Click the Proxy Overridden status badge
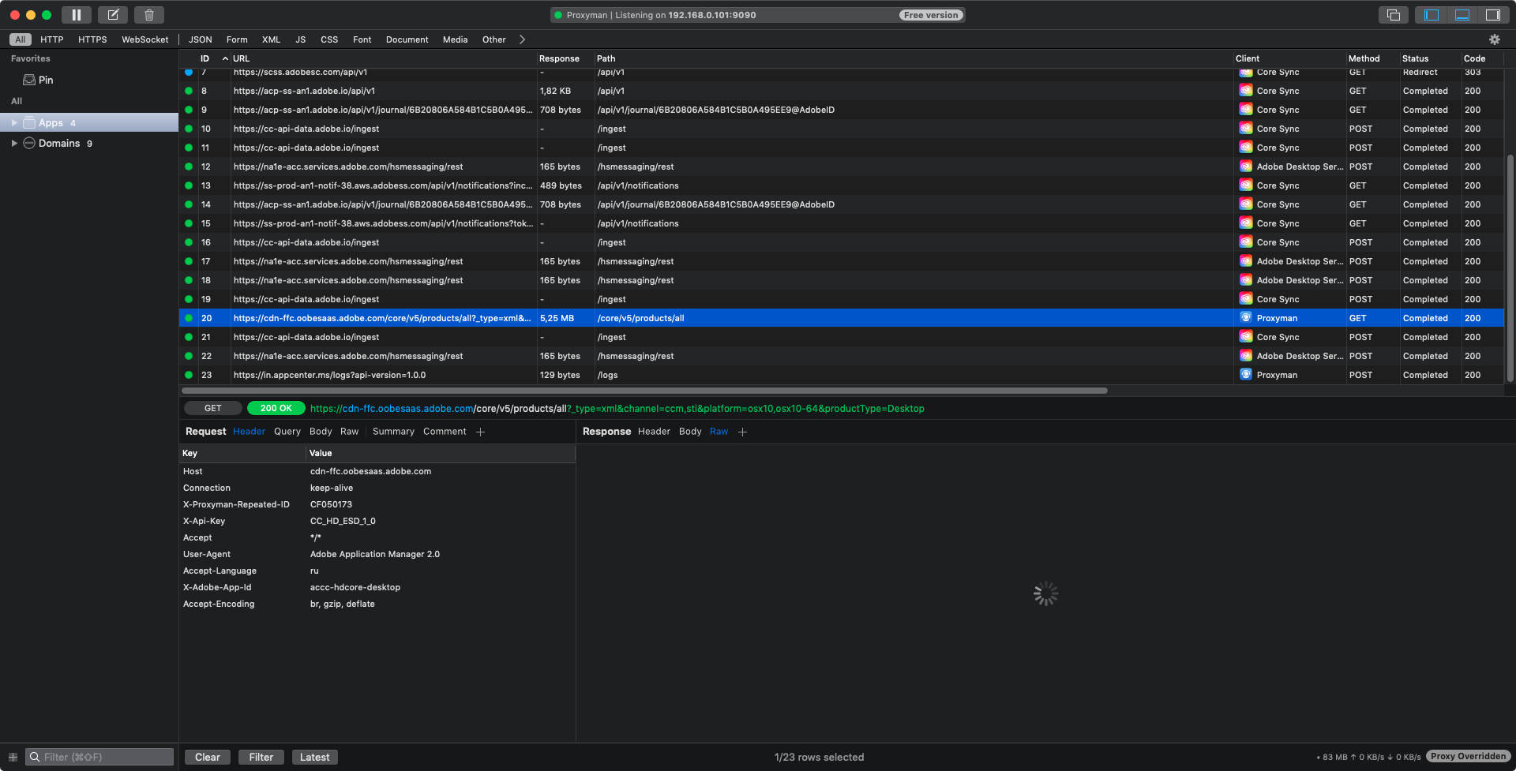 point(1468,757)
